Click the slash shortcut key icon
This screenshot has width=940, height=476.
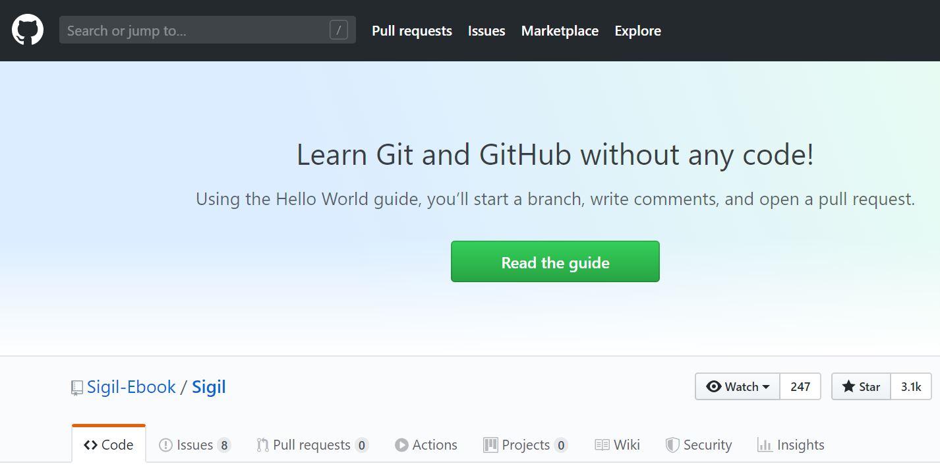tap(339, 30)
